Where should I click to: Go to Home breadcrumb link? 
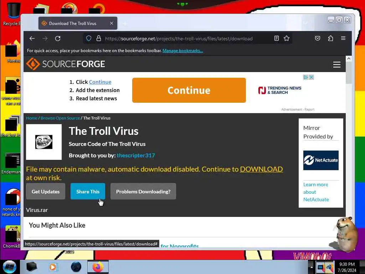tap(32, 118)
